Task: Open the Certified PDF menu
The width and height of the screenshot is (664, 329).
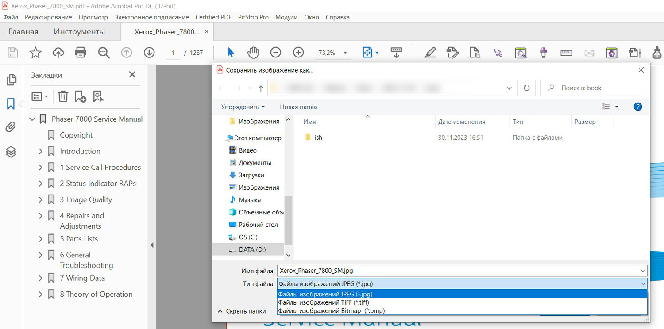Action: pos(213,17)
